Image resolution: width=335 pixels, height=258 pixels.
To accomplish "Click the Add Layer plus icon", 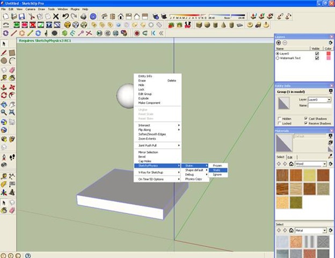I will point(278,42).
